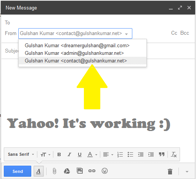Viewport: 196px width, 179px height.
Task: Open the text color picker
Action: pyautogui.click(x=92, y=155)
